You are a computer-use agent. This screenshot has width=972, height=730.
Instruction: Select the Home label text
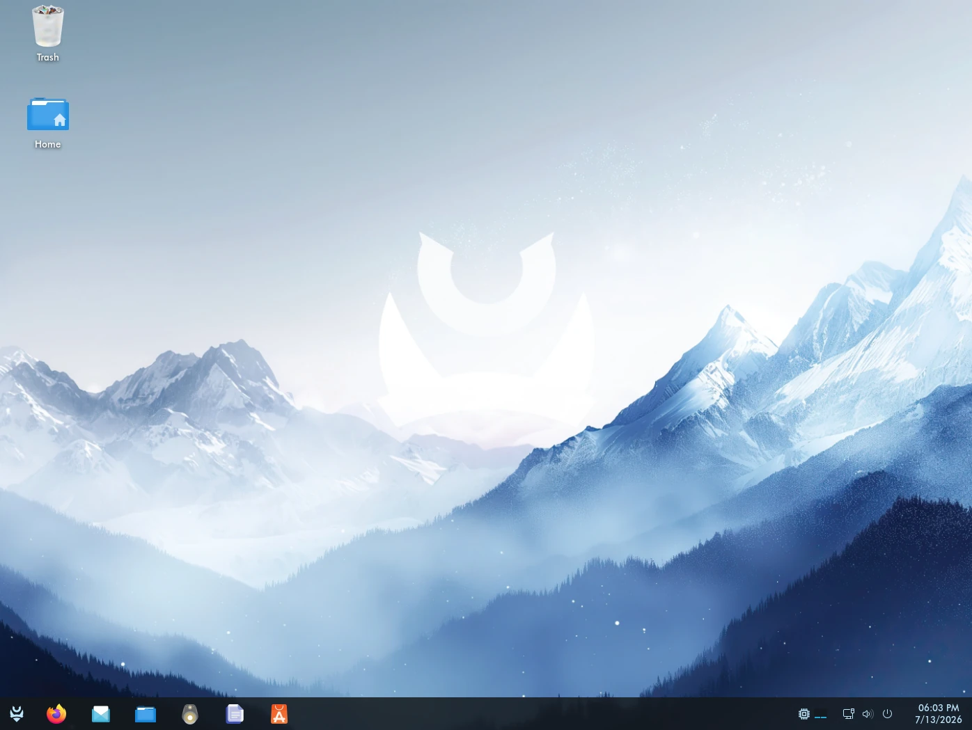(48, 144)
